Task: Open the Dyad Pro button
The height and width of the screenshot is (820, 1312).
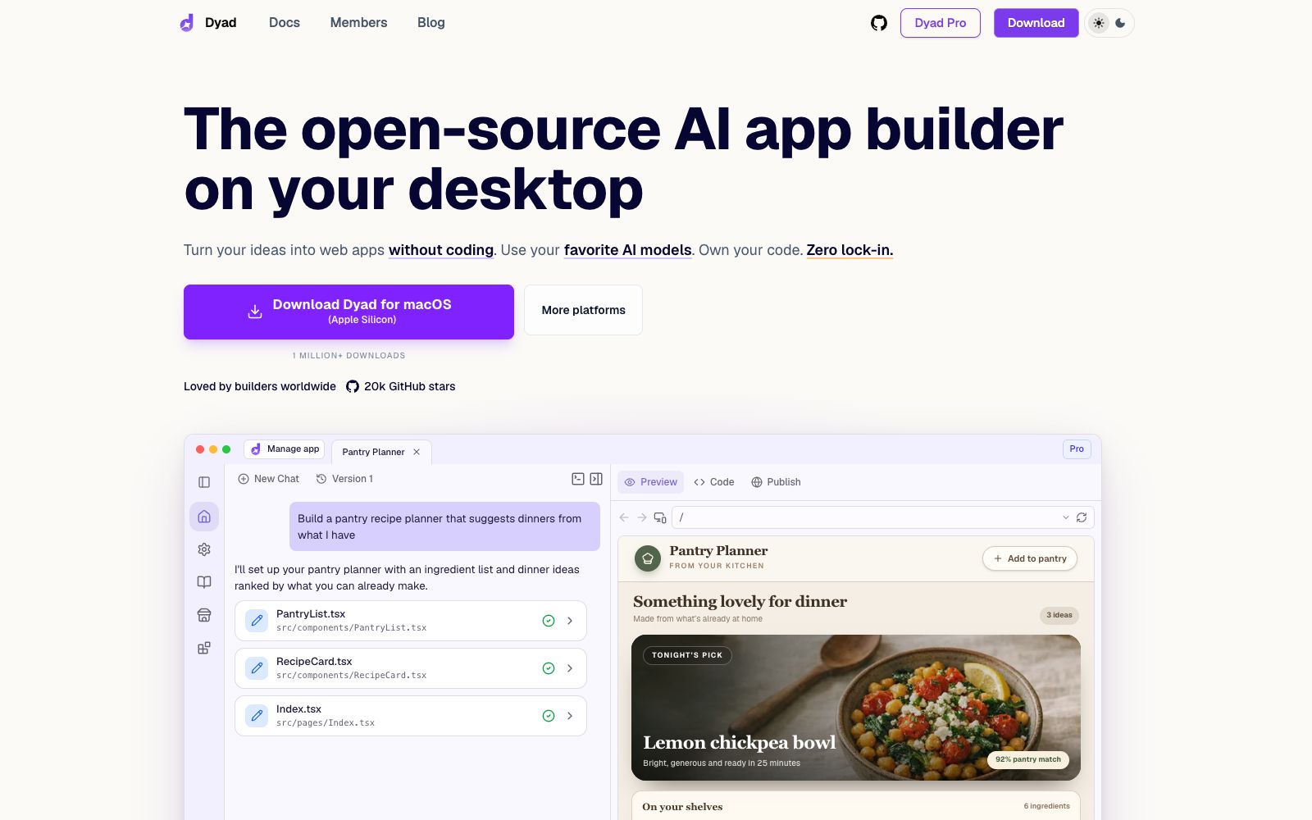Action: pyautogui.click(x=940, y=23)
